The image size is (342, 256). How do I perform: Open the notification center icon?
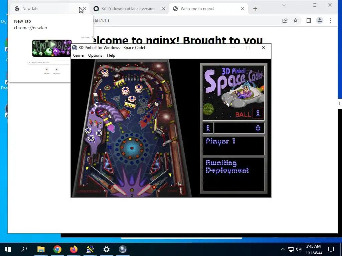coord(331,249)
